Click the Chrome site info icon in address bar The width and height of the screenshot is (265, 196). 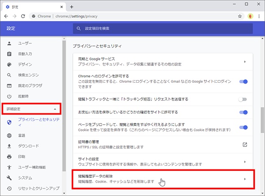[x=34, y=16]
